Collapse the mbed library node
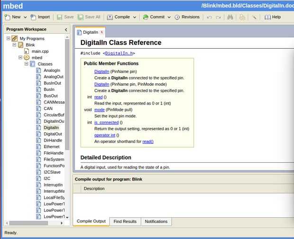Viewport: 294px width, 239px height. (x=20, y=57)
